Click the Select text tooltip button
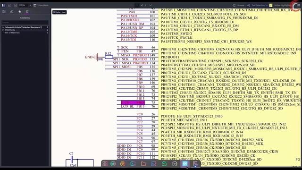The width and height of the screenshot is (302, 170). pos(59,12)
